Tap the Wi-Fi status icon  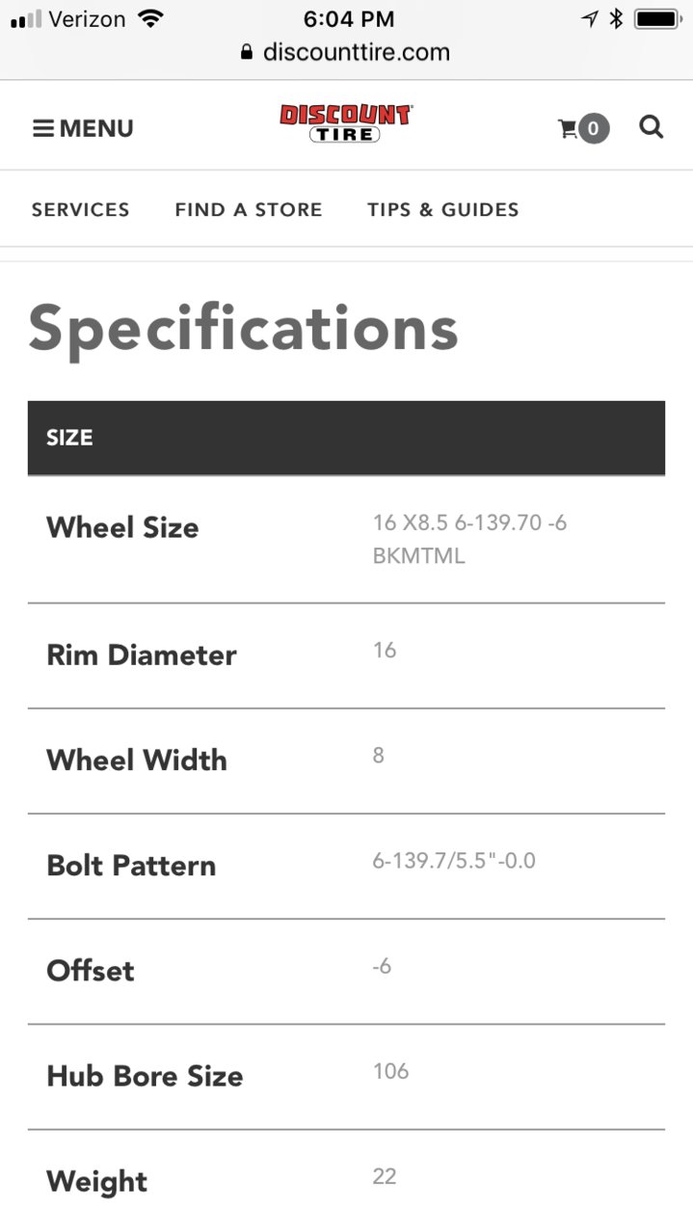tap(150, 18)
